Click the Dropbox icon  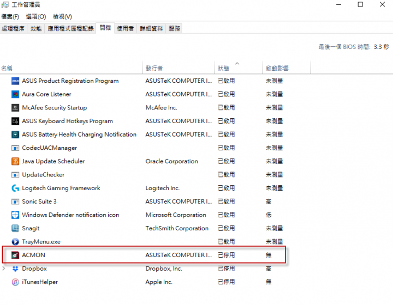[x=15, y=269]
